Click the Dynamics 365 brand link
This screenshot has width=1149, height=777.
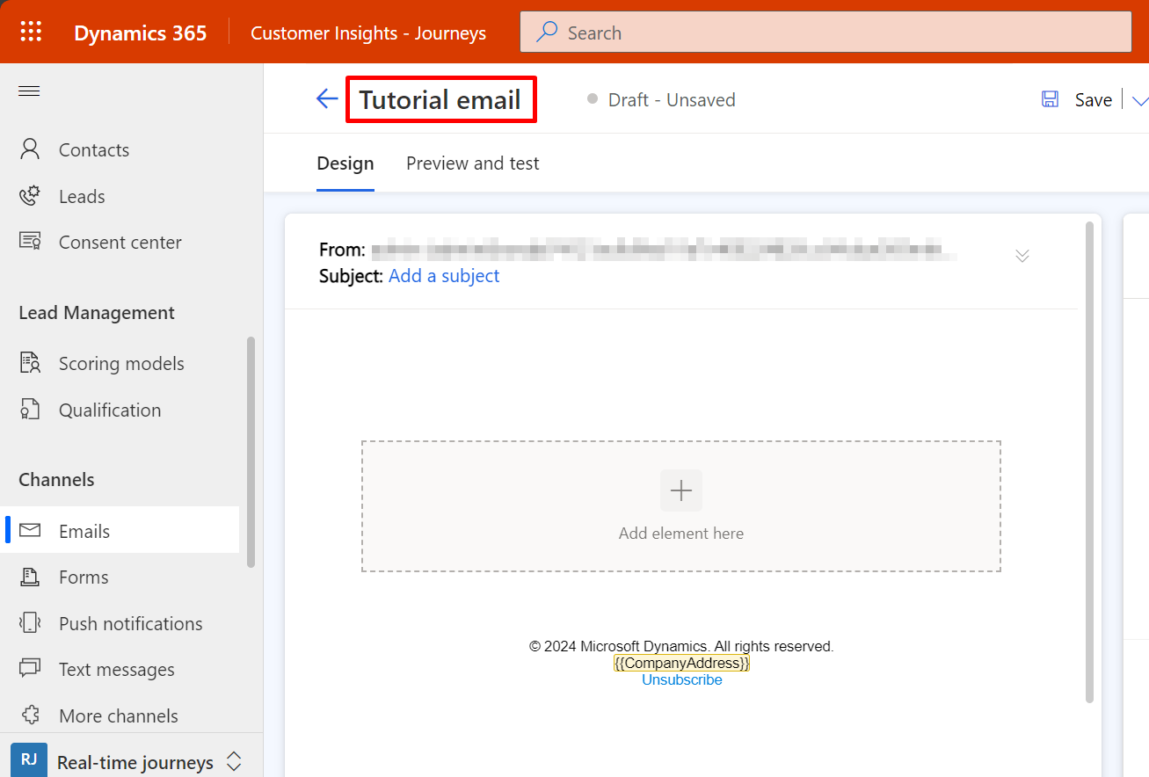141,33
